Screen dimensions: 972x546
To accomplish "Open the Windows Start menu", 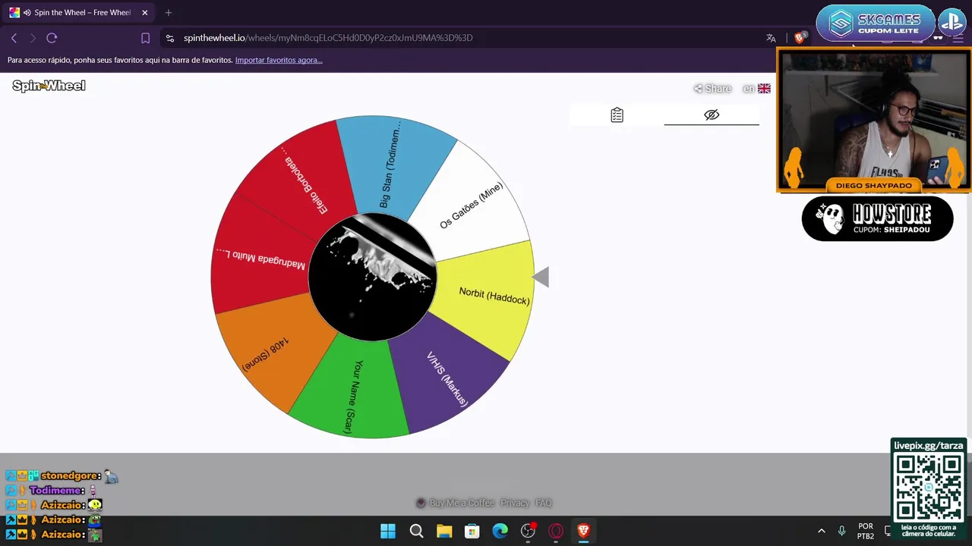I will pos(388,531).
